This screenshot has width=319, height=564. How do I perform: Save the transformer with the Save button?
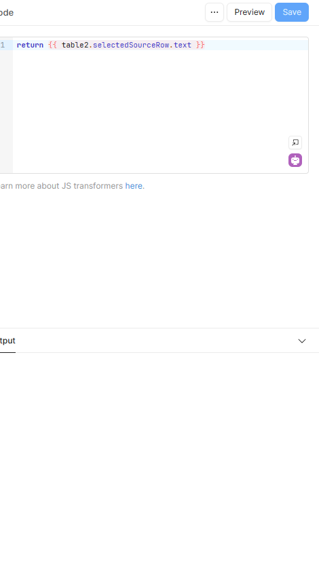[x=292, y=12]
